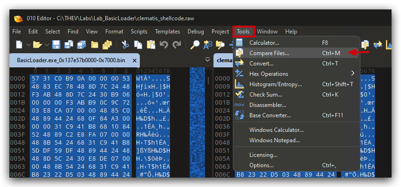401x187 pixels.
Task: Open the Edit menu
Action: click(x=33, y=32)
